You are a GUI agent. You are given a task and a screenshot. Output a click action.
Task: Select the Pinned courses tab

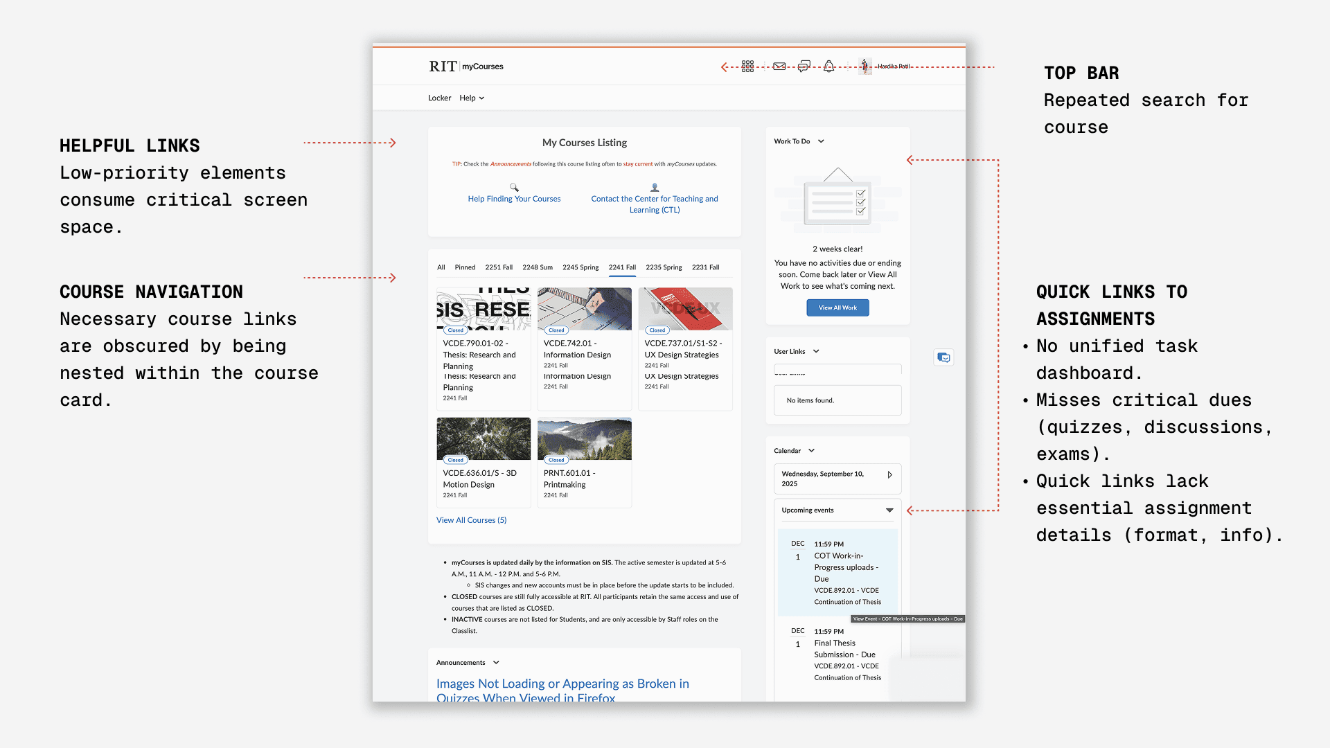[465, 267]
